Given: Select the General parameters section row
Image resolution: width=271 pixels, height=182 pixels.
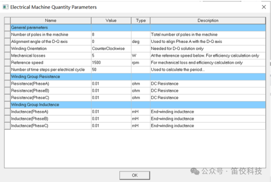Looking at the screenshot, I should coord(138,28).
